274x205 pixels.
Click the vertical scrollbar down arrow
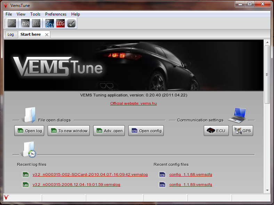(x=267, y=190)
